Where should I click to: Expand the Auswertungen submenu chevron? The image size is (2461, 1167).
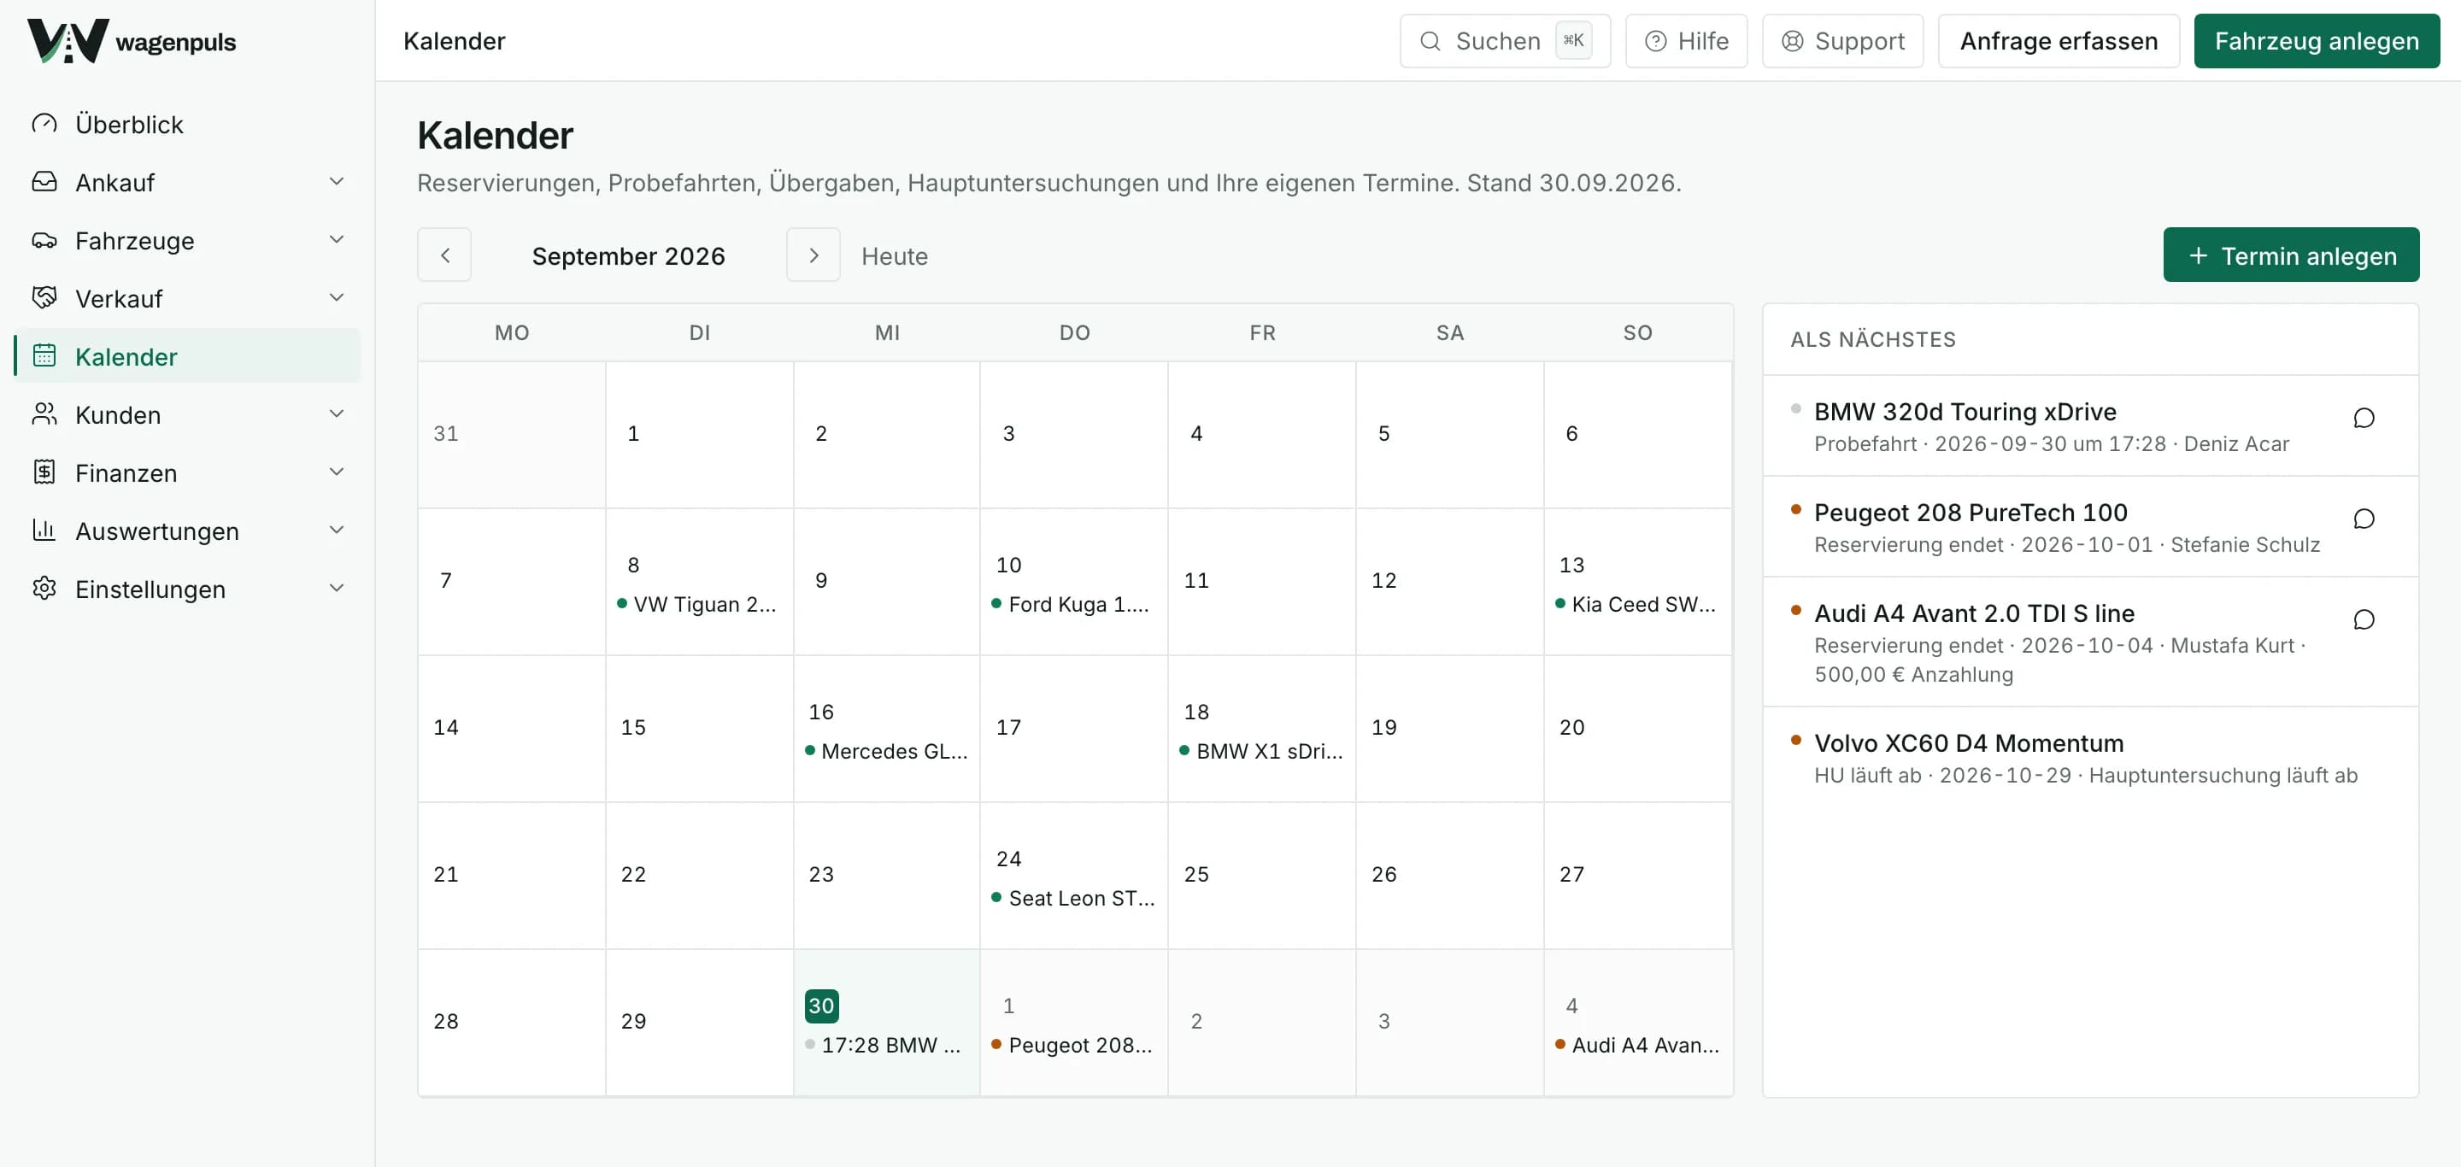pyautogui.click(x=337, y=530)
